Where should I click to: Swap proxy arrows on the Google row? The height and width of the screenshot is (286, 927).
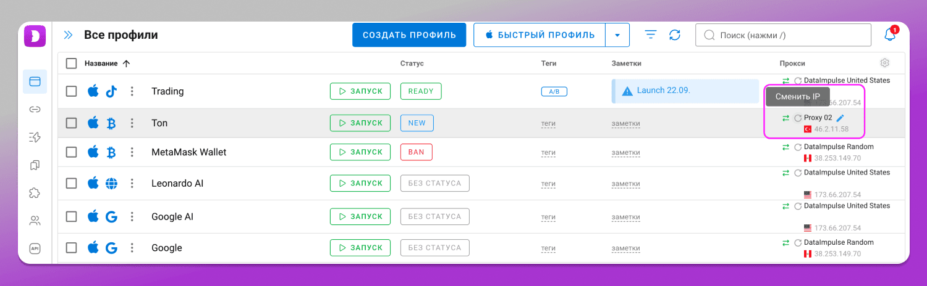[785, 242]
